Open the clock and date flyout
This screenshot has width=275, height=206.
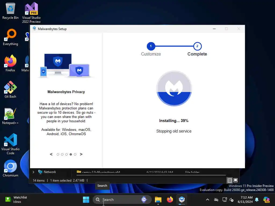pyautogui.click(x=245, y=200)
